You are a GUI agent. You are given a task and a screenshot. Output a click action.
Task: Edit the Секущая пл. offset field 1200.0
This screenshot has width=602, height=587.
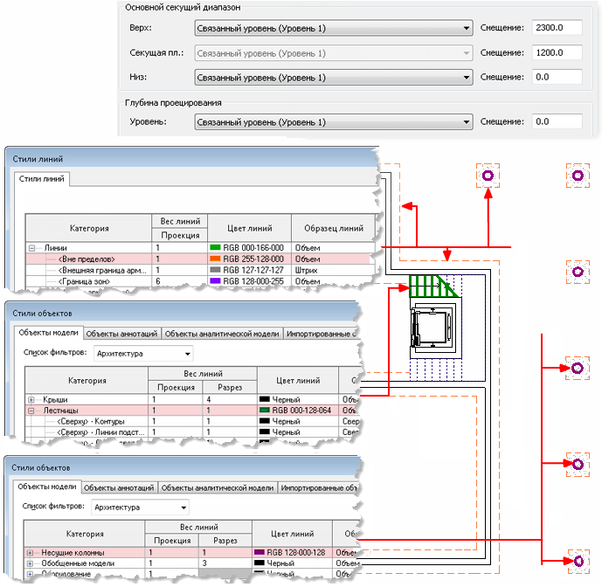point(557,52)
